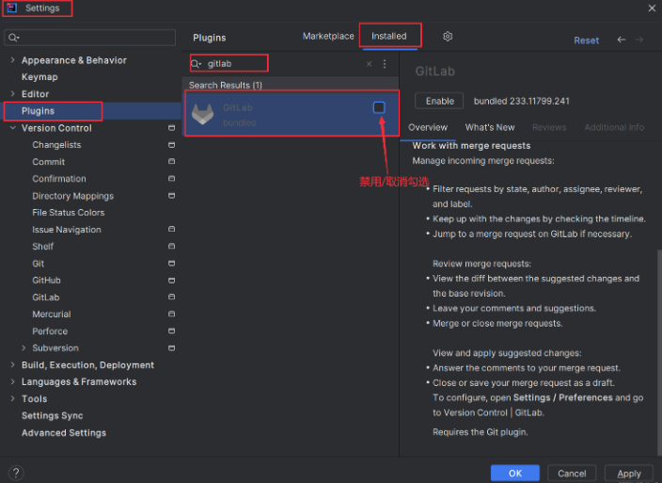662x483 pixels.
Task: Open the What's New tab
Action: click(490, 127)
